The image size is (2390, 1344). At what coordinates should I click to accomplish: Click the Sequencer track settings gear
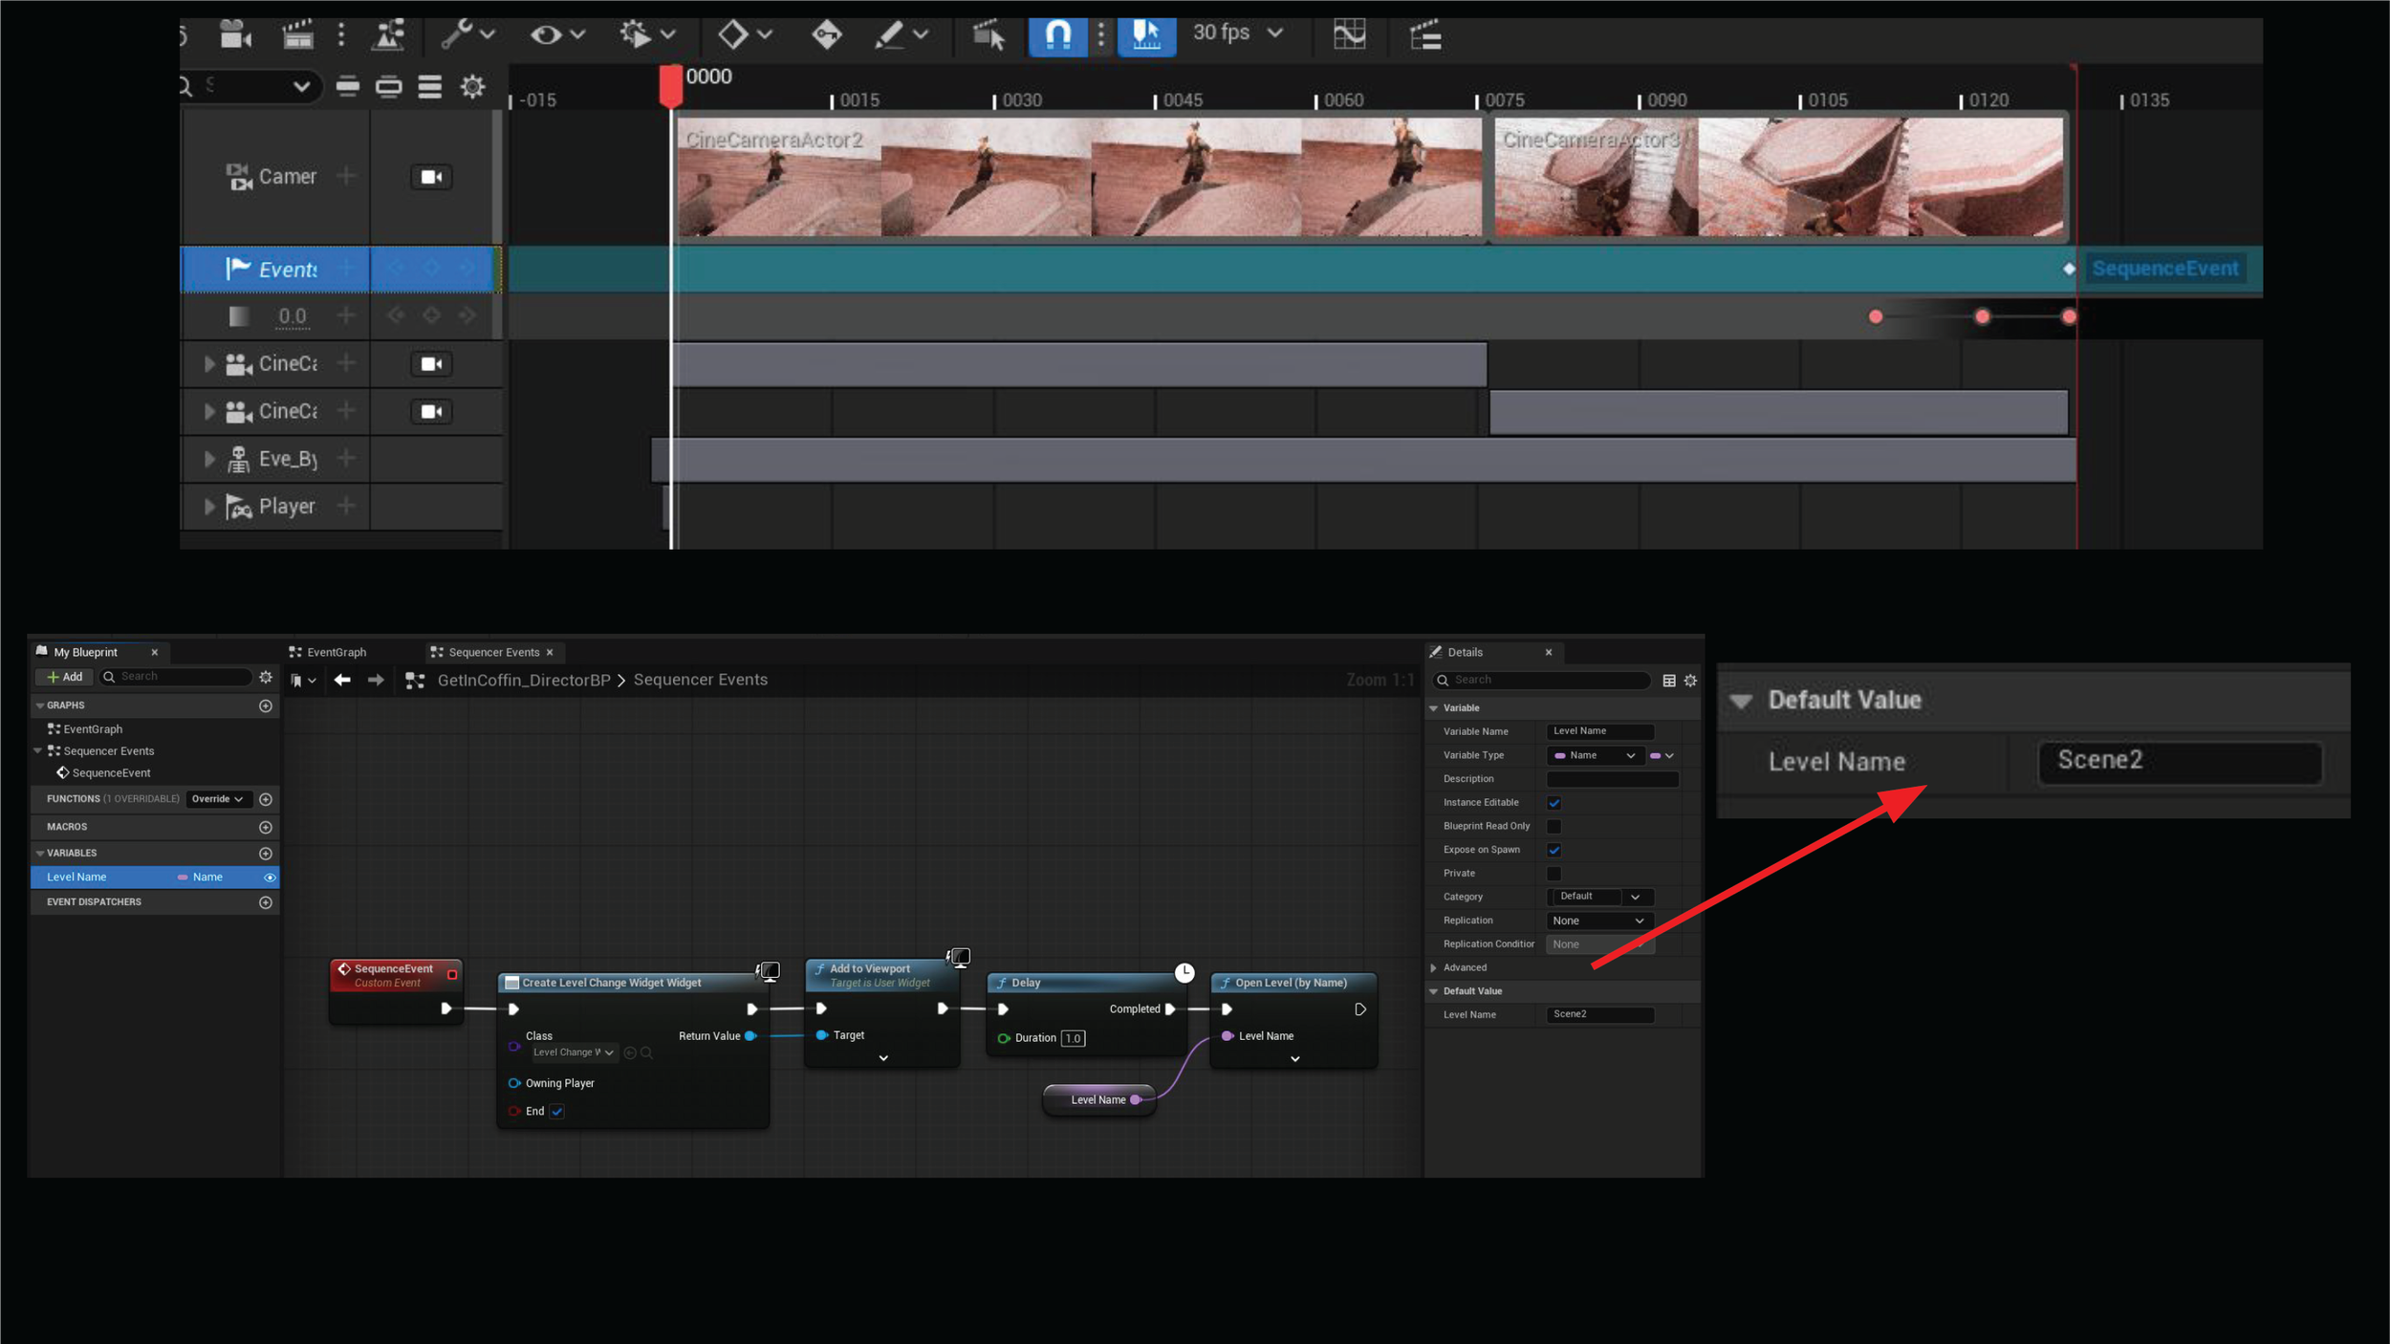click(472, 87)
